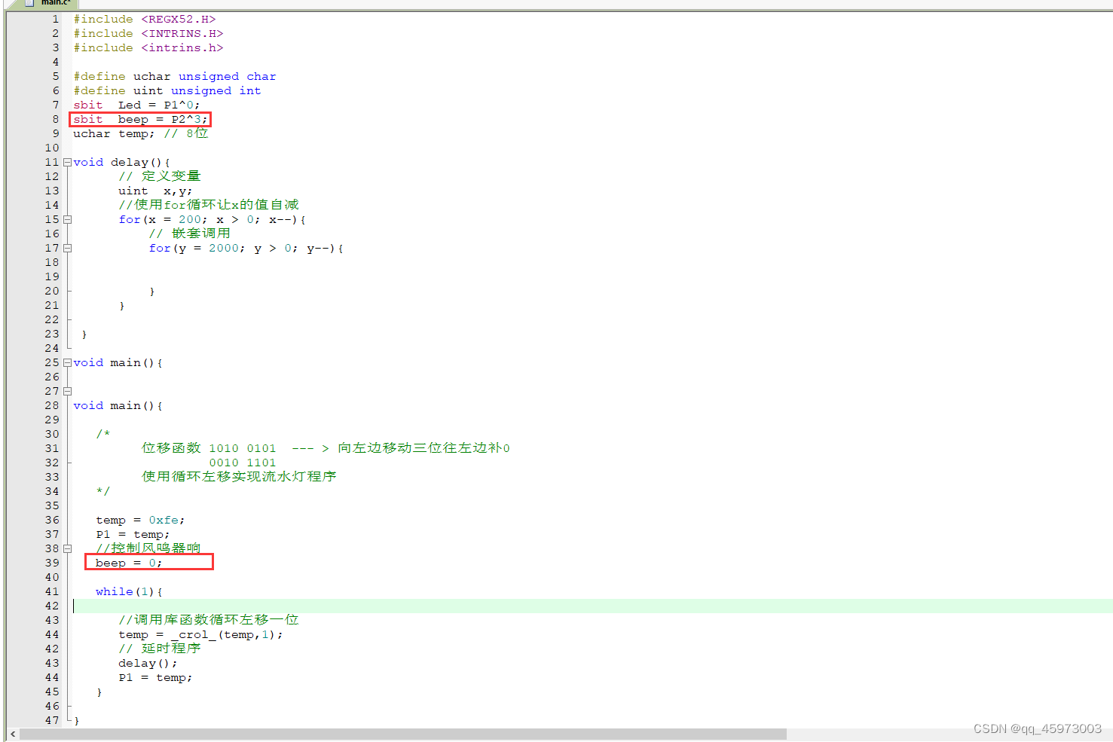Click line number 35 in the gutter
Viewport: 1113px width, 742px height.
(51, 505)
